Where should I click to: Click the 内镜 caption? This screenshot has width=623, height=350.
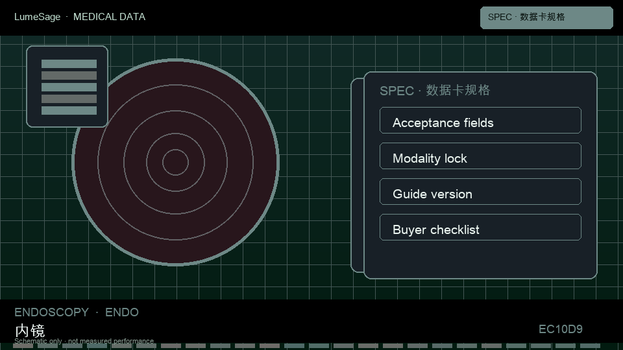(x=31, y=330)
